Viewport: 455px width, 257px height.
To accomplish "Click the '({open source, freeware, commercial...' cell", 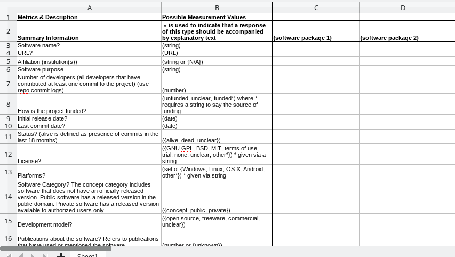I will pos(217,221).
